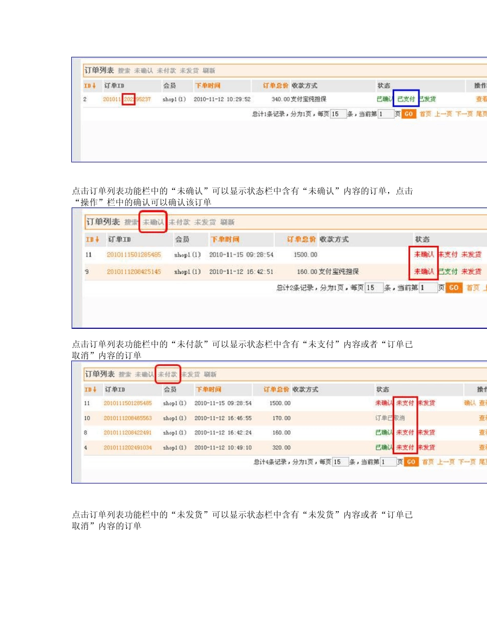Open order 2010111202491034
487x630 pixels.
(128, 448)
